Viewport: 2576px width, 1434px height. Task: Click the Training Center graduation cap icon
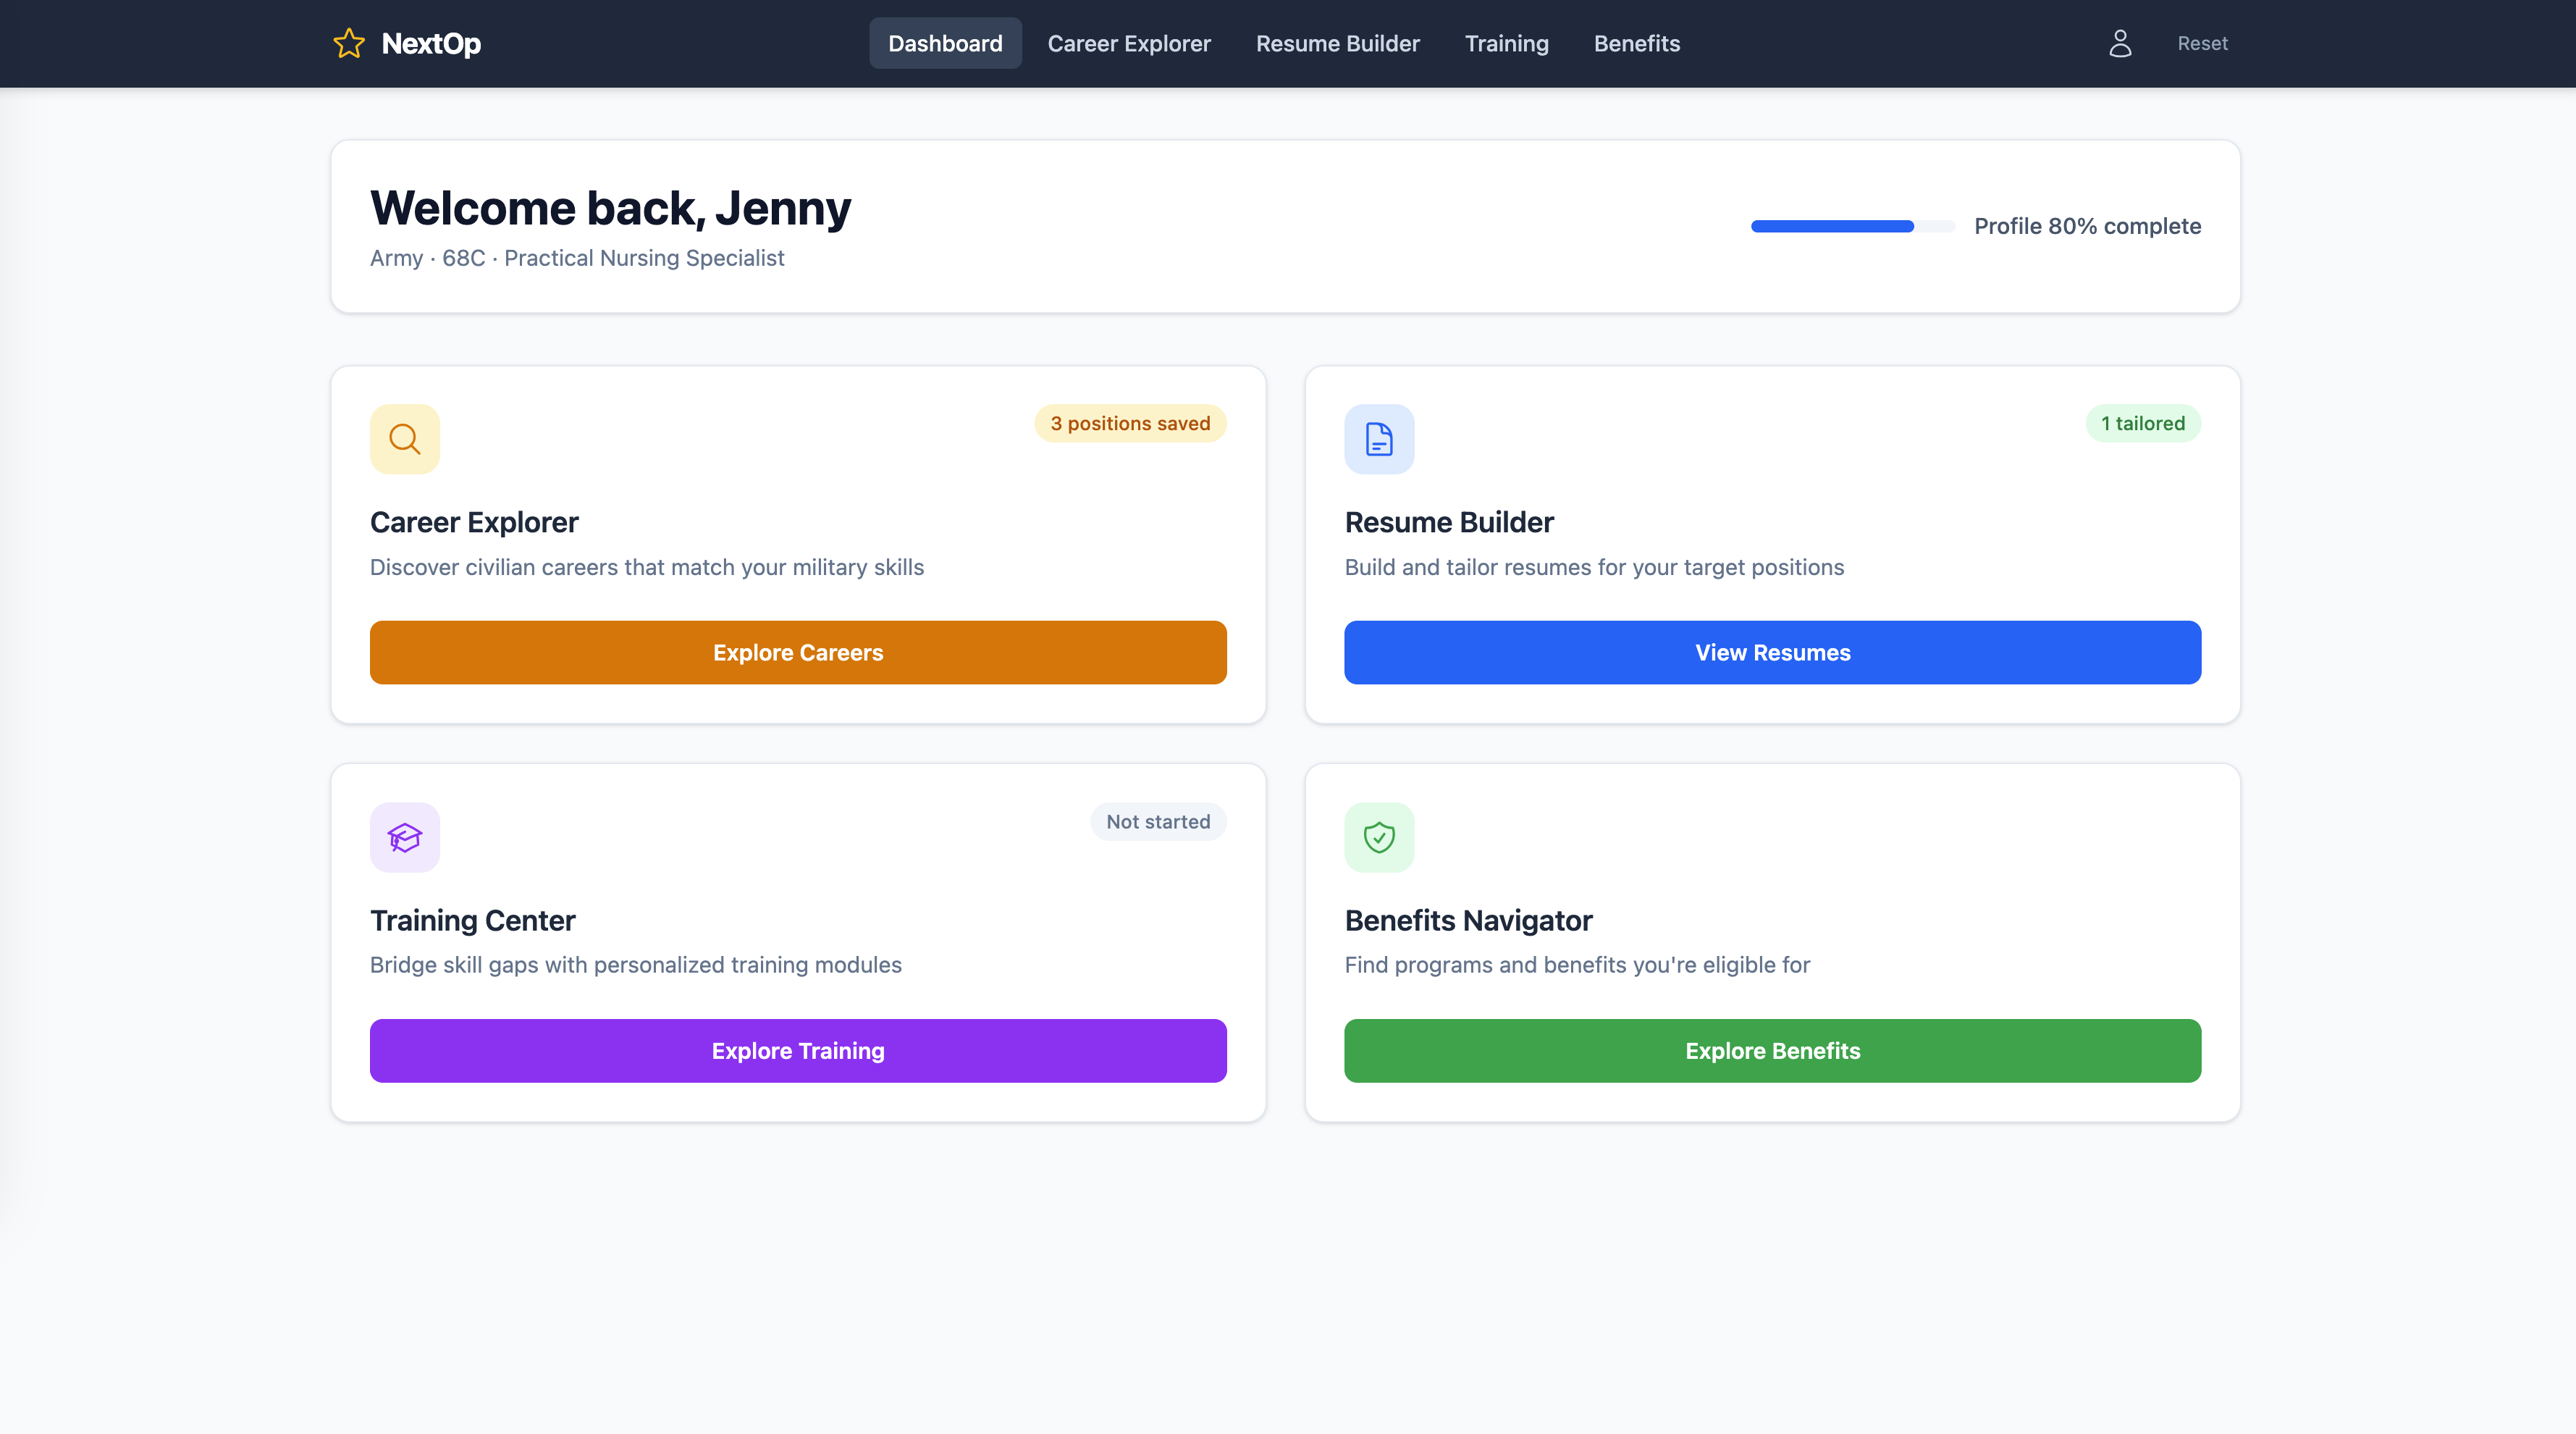pyautogui.click(x=404, y=837)
